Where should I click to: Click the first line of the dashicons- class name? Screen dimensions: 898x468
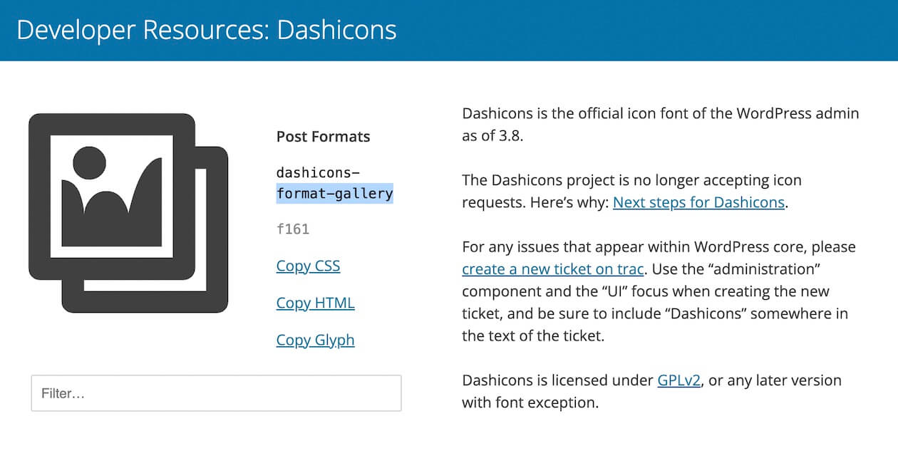(x=318, y=172)
